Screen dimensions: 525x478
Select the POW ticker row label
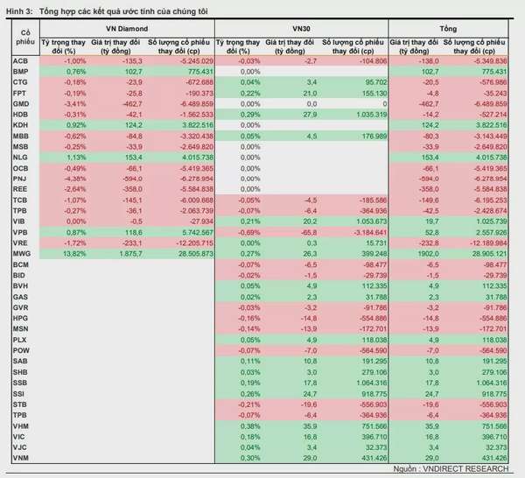[21, 350]
